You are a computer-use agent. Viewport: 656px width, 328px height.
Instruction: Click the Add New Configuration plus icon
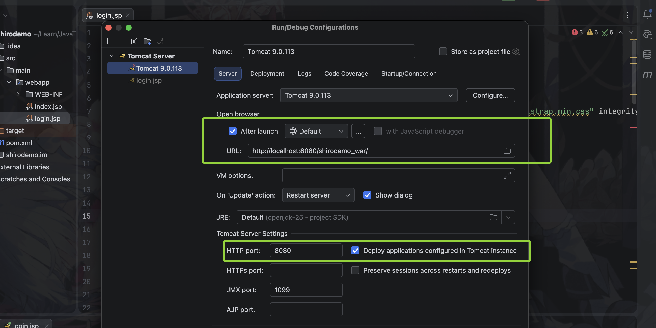pos(108,41)
